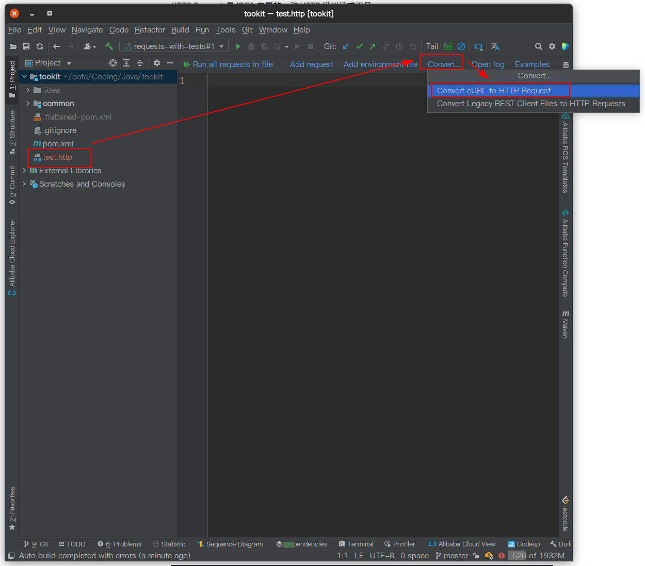
Task: Collapse the tookit root project node
Action: click(x=24, y=77)
